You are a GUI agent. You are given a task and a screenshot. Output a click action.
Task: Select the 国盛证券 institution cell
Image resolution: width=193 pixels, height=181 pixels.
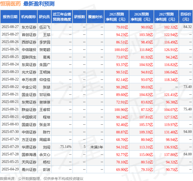[x=29, y=125]
